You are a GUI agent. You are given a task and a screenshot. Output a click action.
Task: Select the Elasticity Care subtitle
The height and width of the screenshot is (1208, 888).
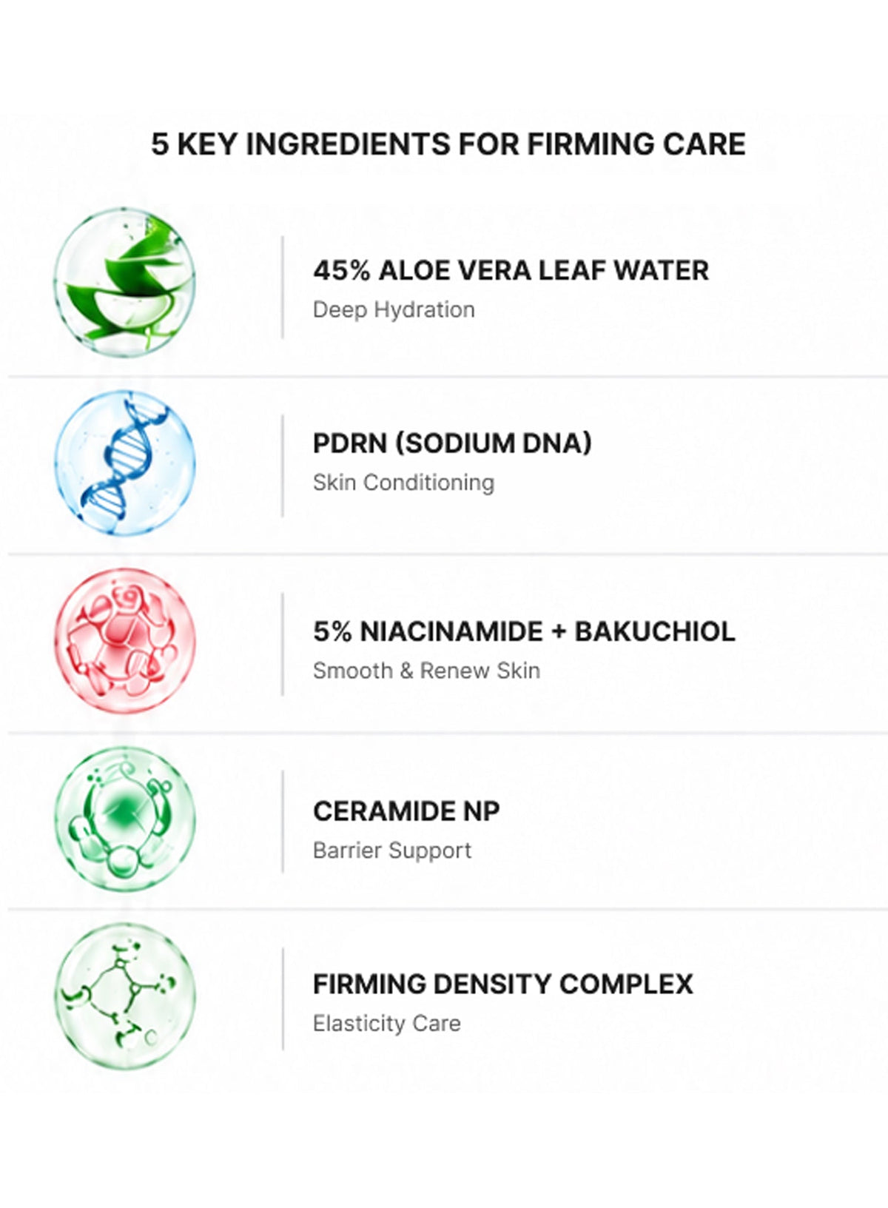tap(387, 1024)
